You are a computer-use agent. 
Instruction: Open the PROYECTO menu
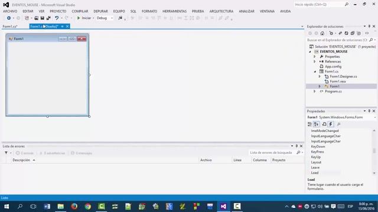58,11
